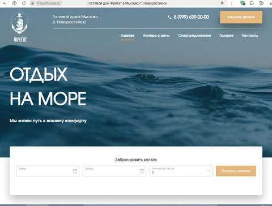Open the green shield extension icon

[243, 3]
